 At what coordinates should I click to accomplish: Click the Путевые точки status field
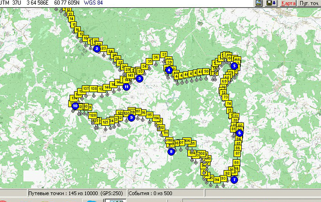[x=76, y=193]
